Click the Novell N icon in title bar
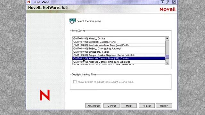 [29, 2]
